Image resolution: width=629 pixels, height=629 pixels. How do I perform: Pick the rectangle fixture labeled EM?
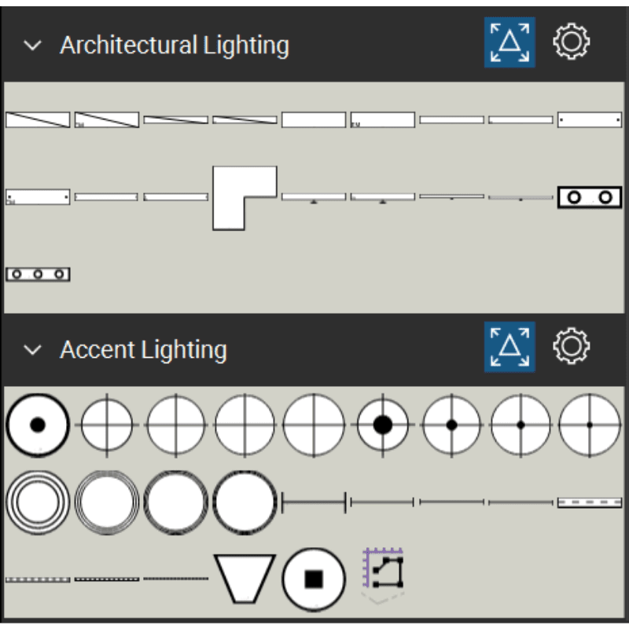383,120
